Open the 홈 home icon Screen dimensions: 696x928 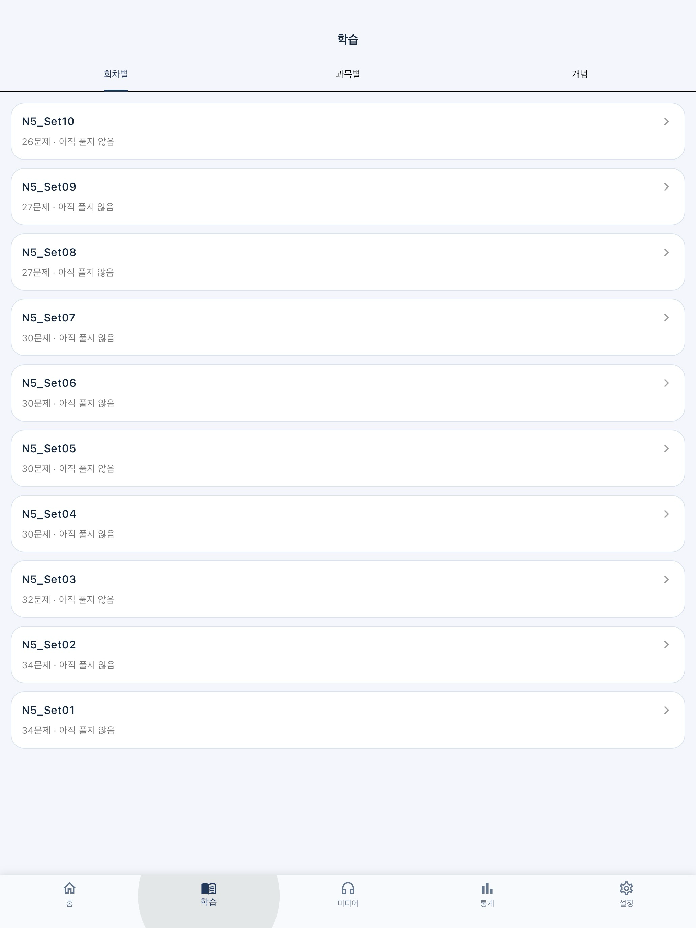70,888
